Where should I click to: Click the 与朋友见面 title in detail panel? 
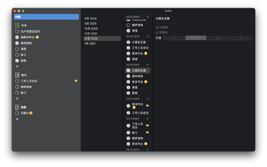[162, 18]
